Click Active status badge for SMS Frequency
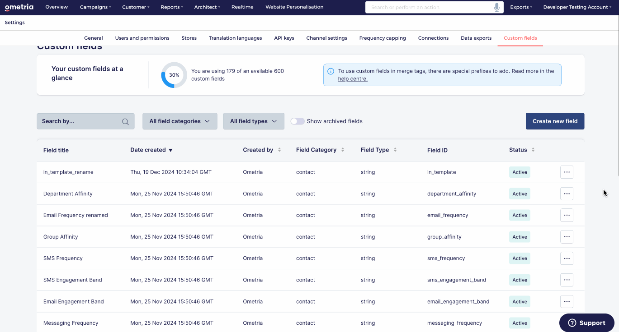Image resolution: width=619 pixels, height=332 pixels. pyautogui.click(x=520, y=258)
